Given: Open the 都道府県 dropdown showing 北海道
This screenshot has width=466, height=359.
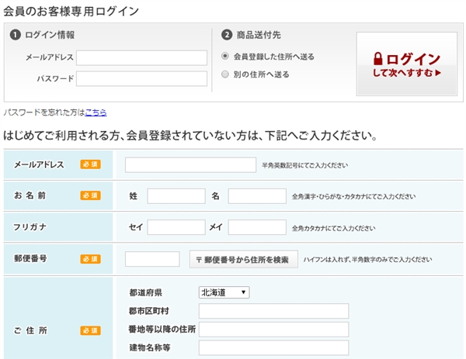Looking at the screenshot, I should coord(224,292).
